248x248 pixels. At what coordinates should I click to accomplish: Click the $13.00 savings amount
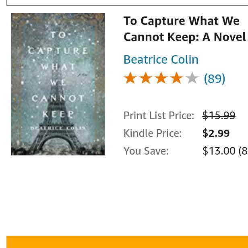[219, 151]
